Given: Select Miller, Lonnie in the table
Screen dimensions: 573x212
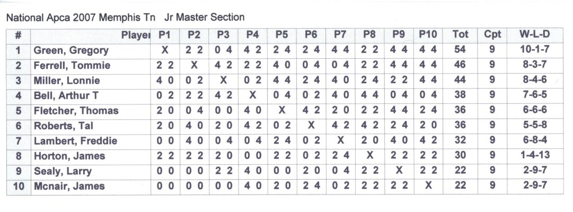Looking at the screenshot, I should [67, 81].
